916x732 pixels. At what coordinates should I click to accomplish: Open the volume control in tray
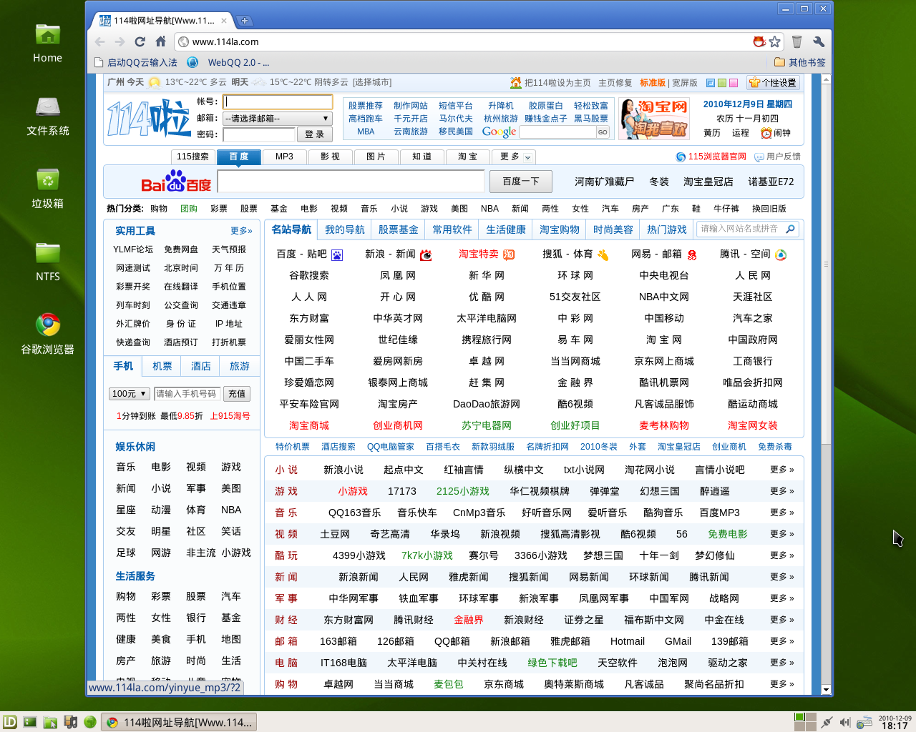[845, 722]
